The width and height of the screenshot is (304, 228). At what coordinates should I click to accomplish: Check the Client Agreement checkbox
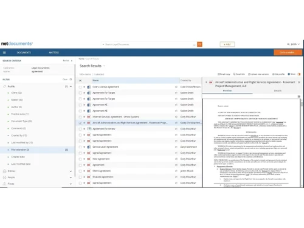[x=80, y=171]
